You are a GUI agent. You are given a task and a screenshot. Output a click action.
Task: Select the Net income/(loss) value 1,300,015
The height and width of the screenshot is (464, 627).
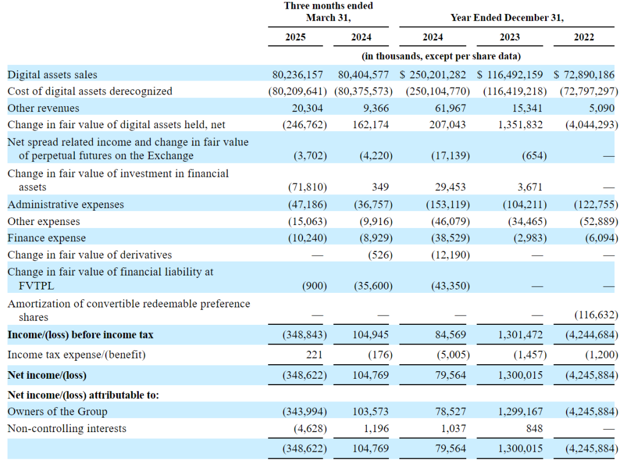pyautogui.click(x=520, y=375)
